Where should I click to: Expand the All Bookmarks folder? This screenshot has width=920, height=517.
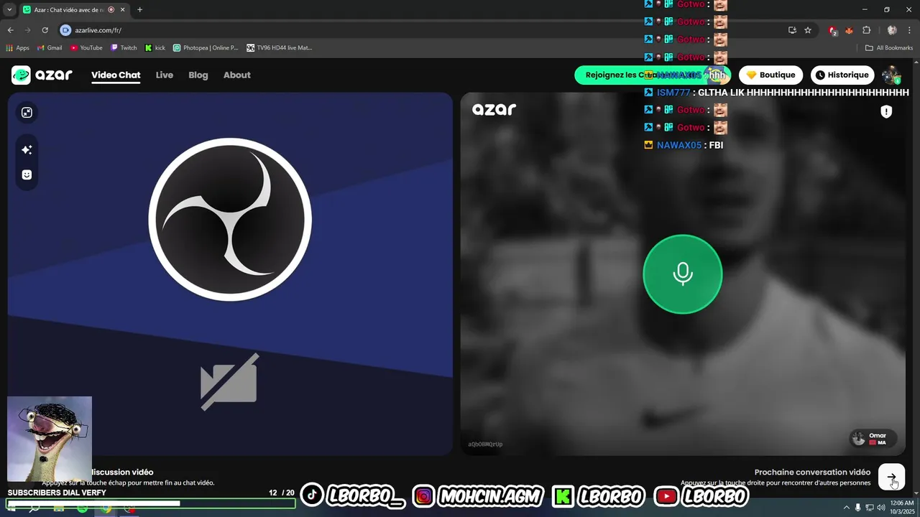click(x=889, y=48)
